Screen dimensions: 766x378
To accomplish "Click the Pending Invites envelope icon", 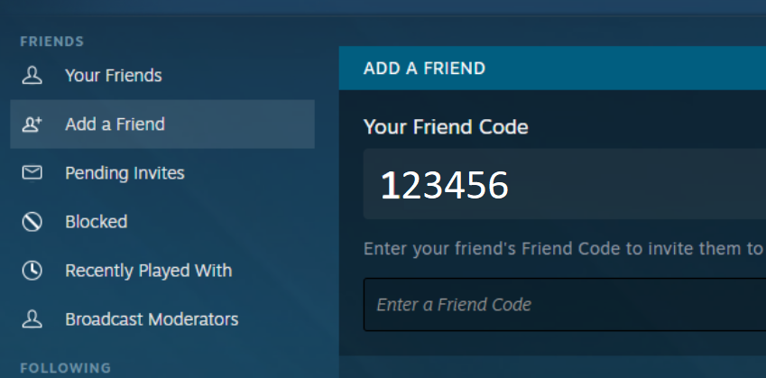I will tap(32, 173).
